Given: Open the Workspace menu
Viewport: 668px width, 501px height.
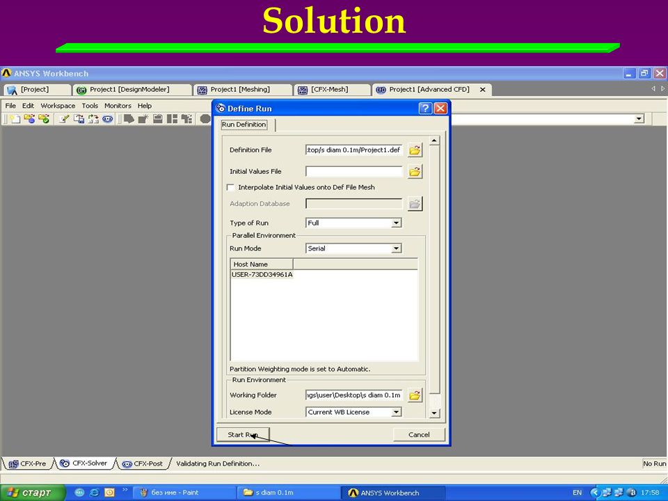Looking at the screenshot, I should click(x=58, y=106).
